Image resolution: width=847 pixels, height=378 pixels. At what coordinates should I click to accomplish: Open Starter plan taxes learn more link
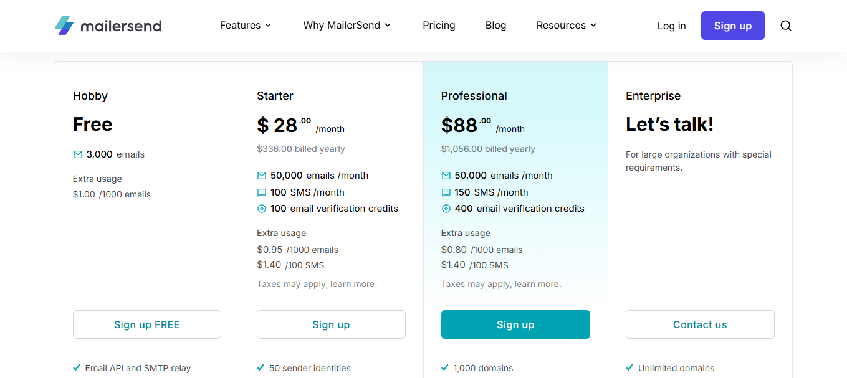pos(352,284)
